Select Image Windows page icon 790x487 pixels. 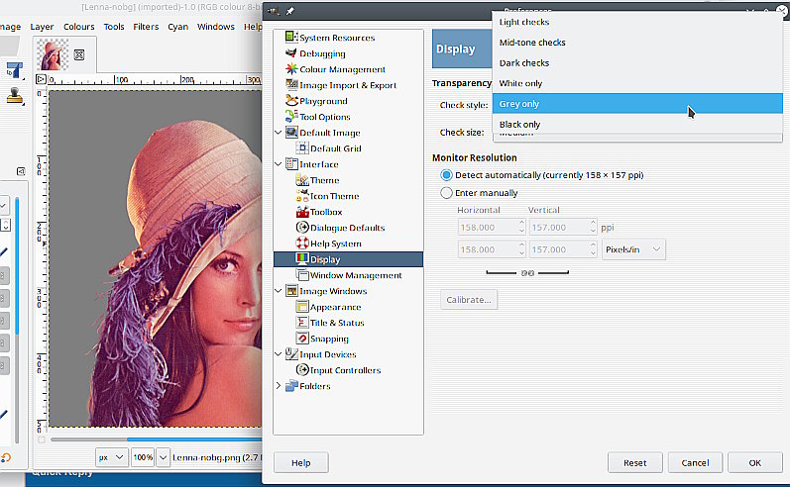tap(290, 291)
